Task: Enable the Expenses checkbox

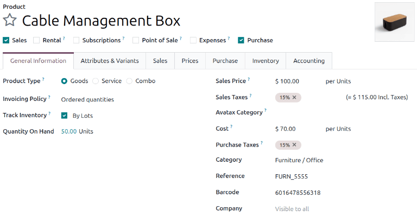Action: tap(193, 40)
